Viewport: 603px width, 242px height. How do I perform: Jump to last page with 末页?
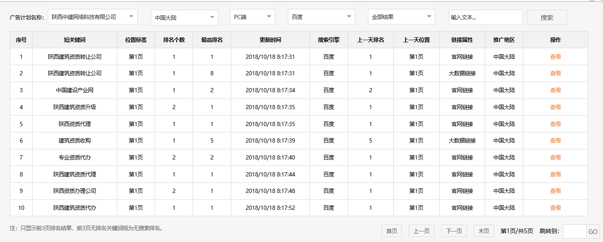coord(484,231)
